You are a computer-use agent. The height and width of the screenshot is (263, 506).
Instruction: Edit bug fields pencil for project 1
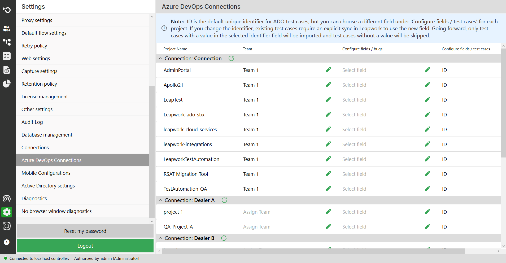[x=328, y=212]
